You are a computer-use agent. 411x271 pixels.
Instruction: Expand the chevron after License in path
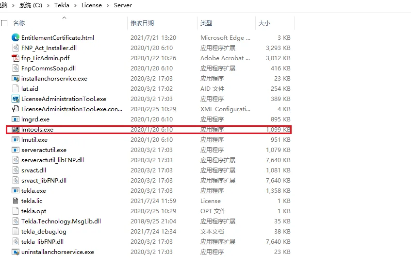108,5
